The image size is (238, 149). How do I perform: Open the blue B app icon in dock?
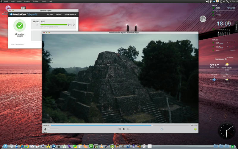[128, 146]
